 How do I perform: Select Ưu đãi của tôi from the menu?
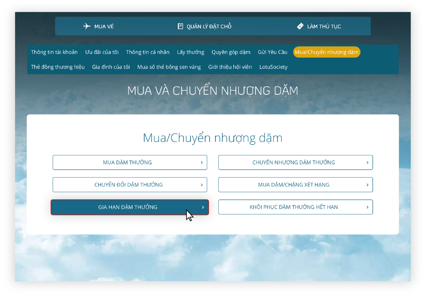click(x=102, y=52)
